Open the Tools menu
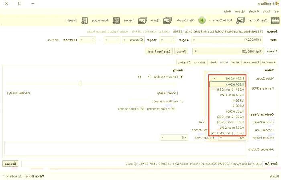The height and width of the screenshot is (180, 281). [x=267, y=12]
